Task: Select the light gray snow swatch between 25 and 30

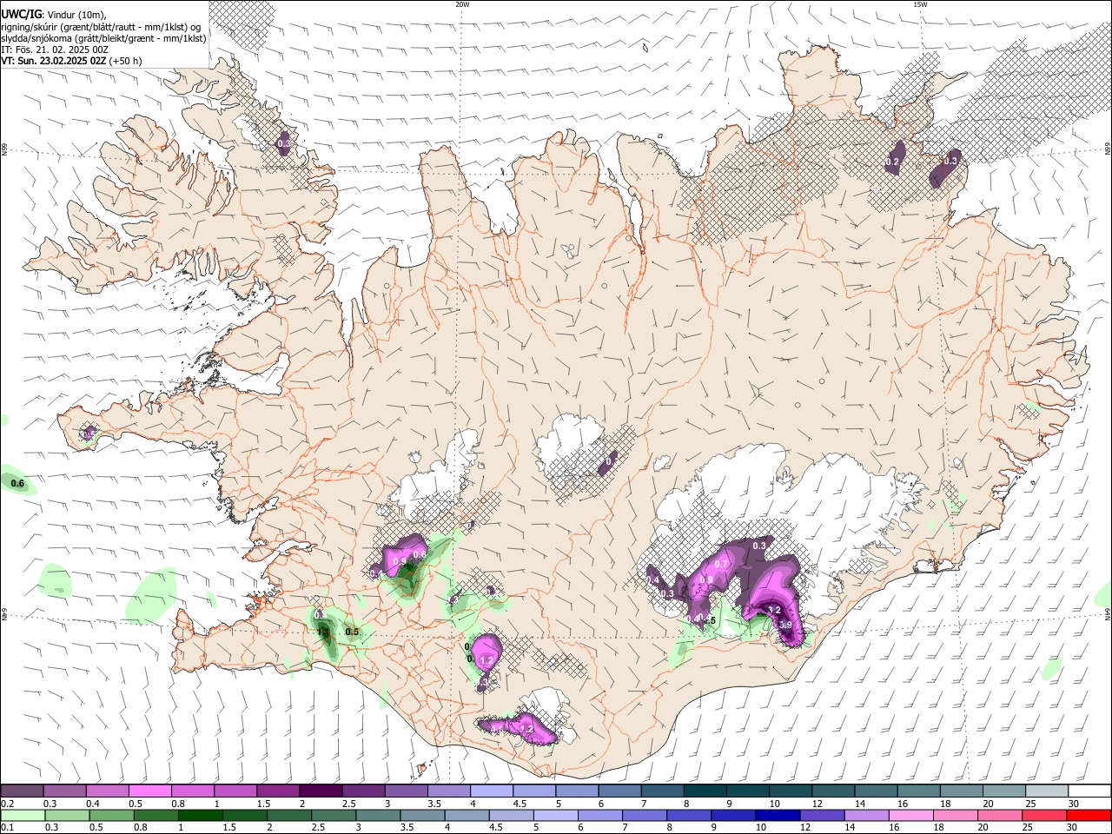Action: click(x=1046, y=791)
